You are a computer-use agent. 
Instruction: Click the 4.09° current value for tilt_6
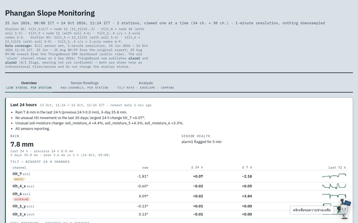[143, 196]
